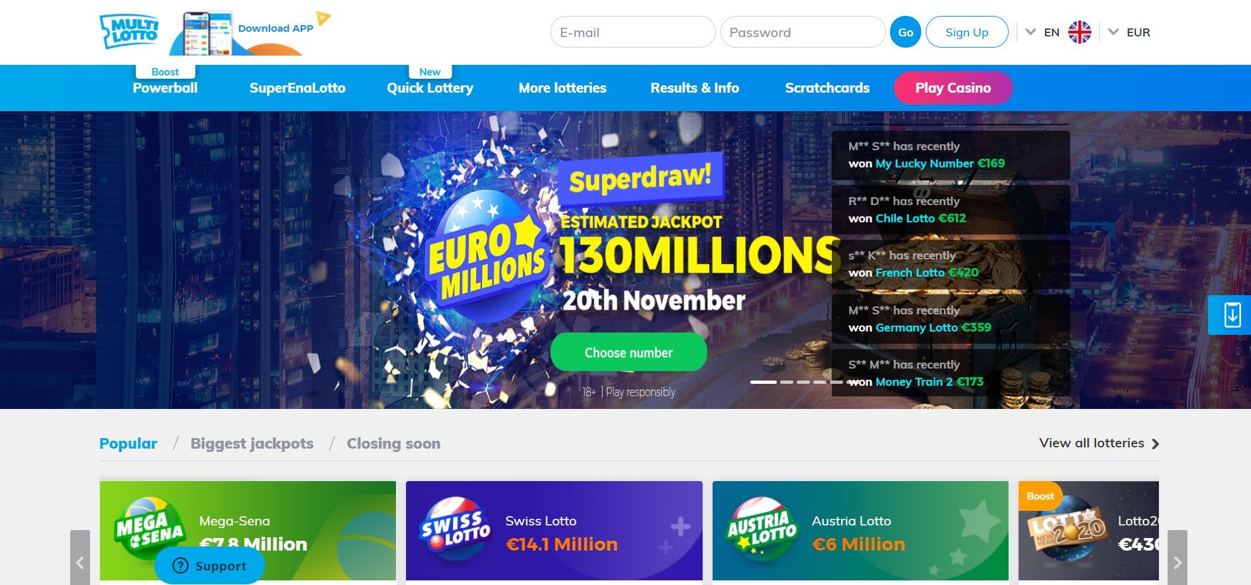Click the Multi Lotto logo
This screenshot has height=585, width=1251.
coord(129,31)
